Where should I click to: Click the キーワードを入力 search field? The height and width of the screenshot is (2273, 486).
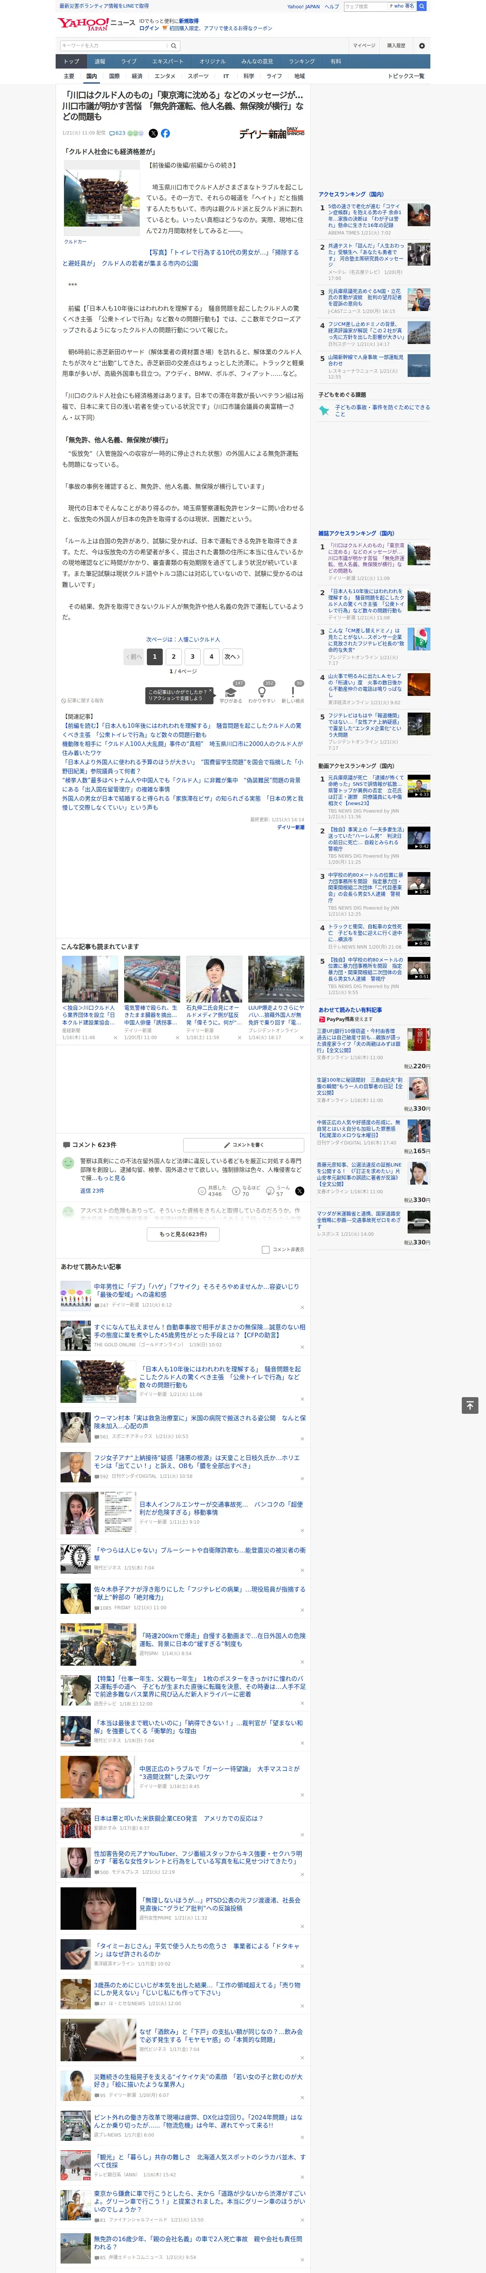coord(114,46)
